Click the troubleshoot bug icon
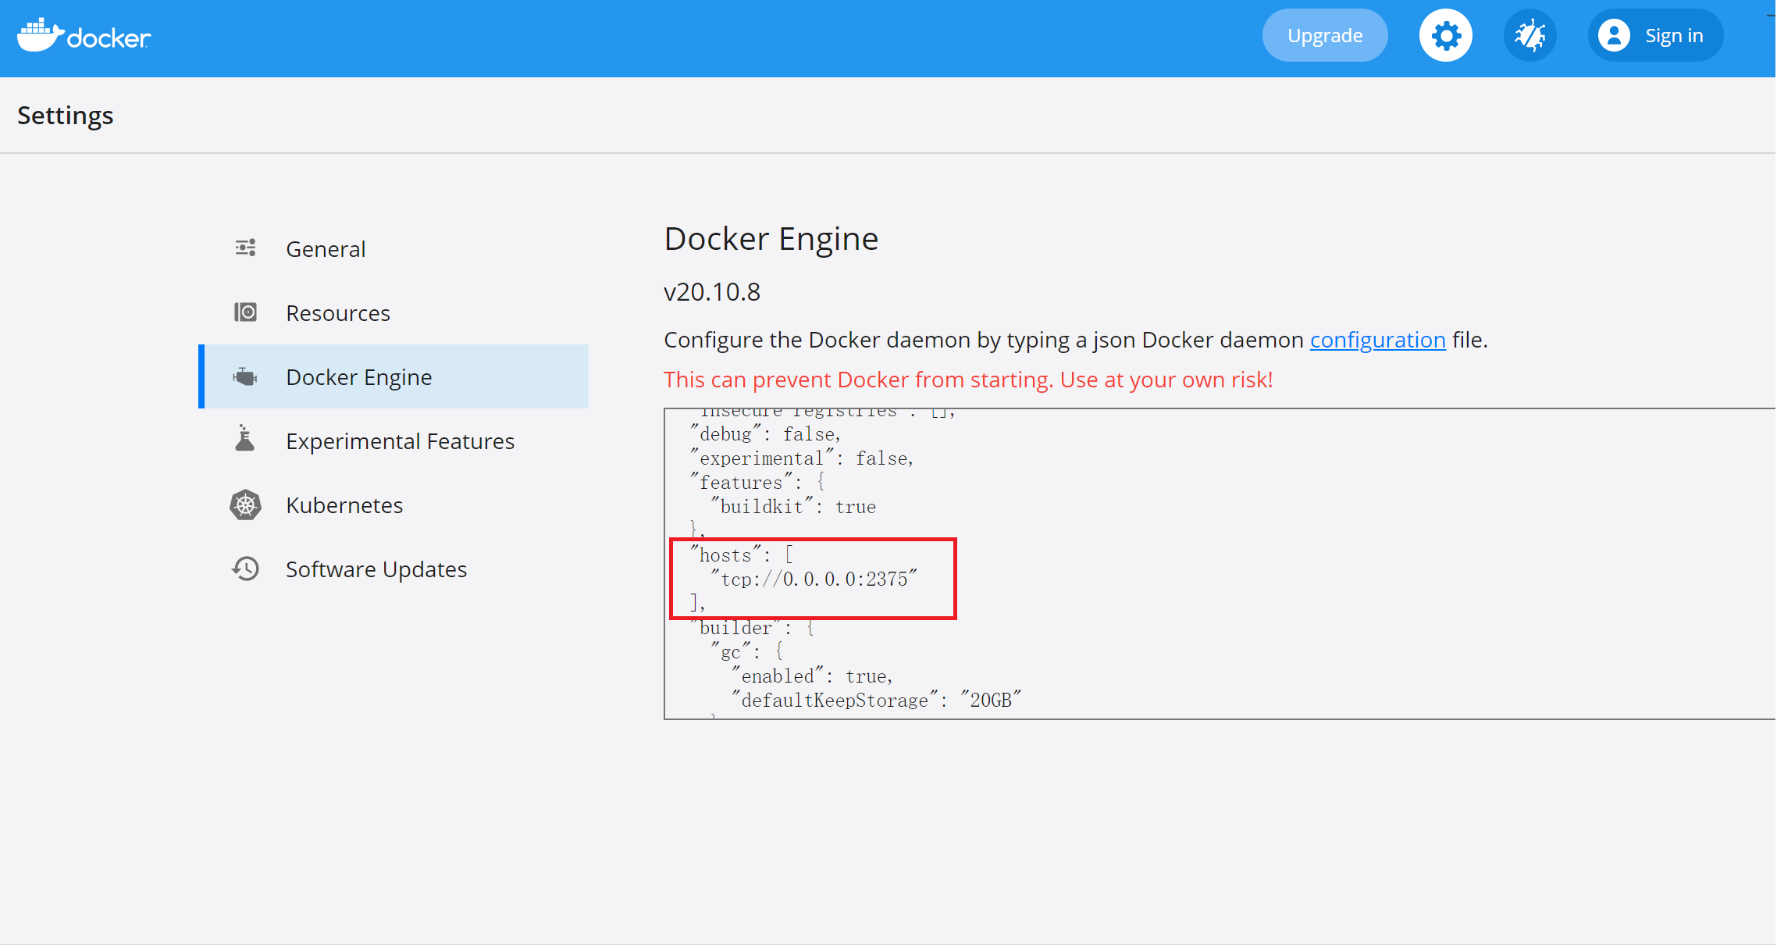1777x945 pixels. pos(1530,36)
